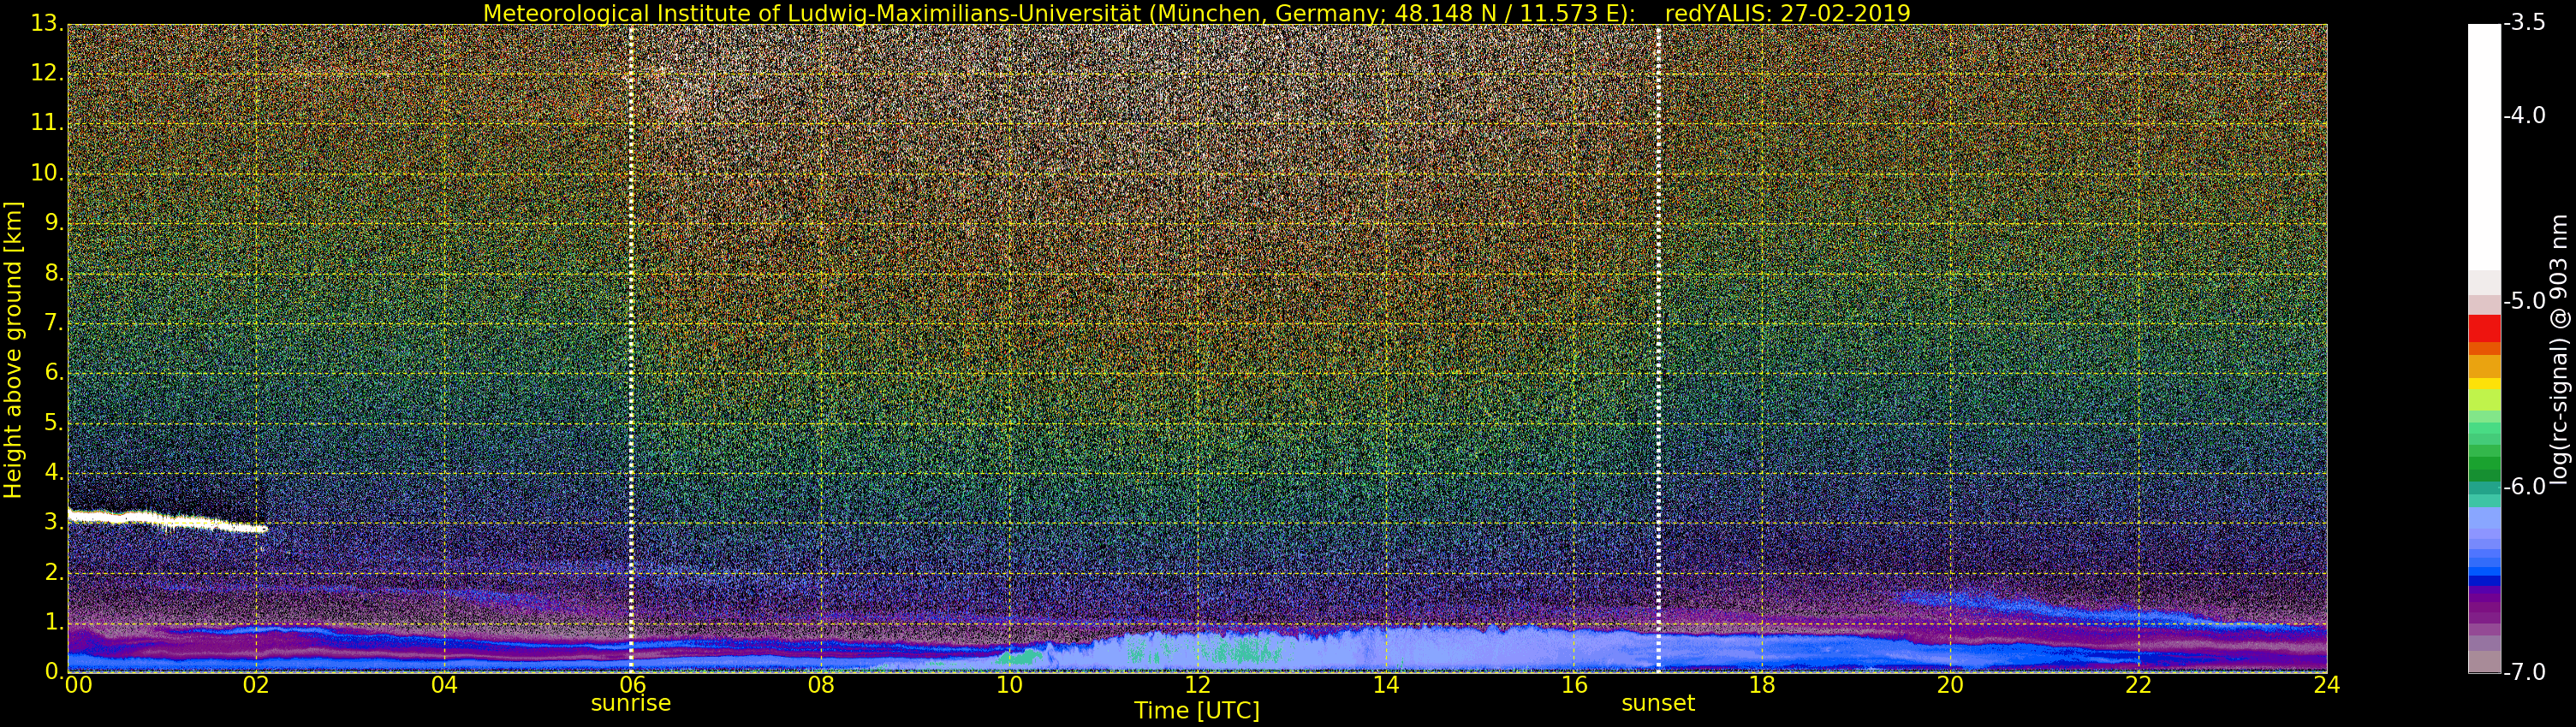The width and height of the screenshot is (2576, 727).
Task: Click the '0.' tick on the height axis
Action: point(53,671)
